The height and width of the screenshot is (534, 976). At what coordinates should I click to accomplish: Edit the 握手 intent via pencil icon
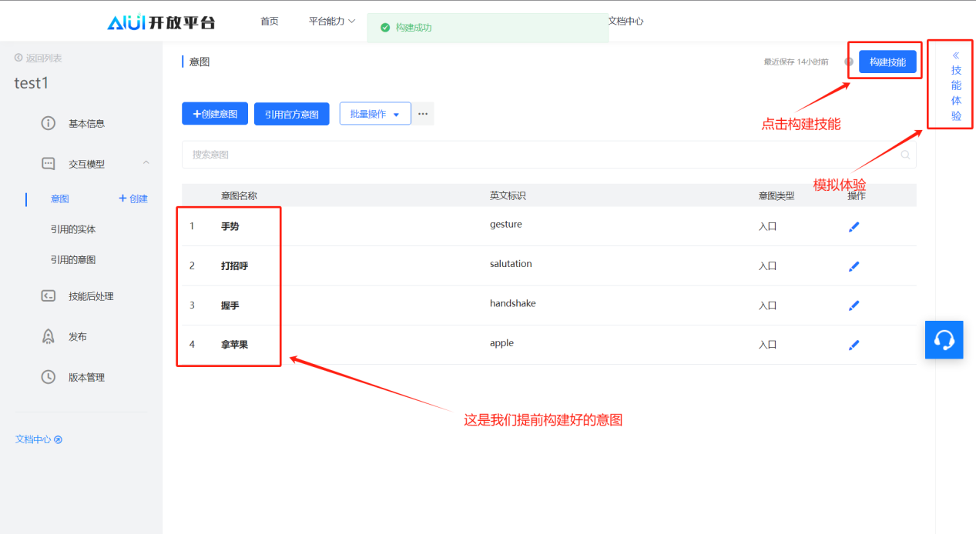pyautogui.click(x=854, y=305)
